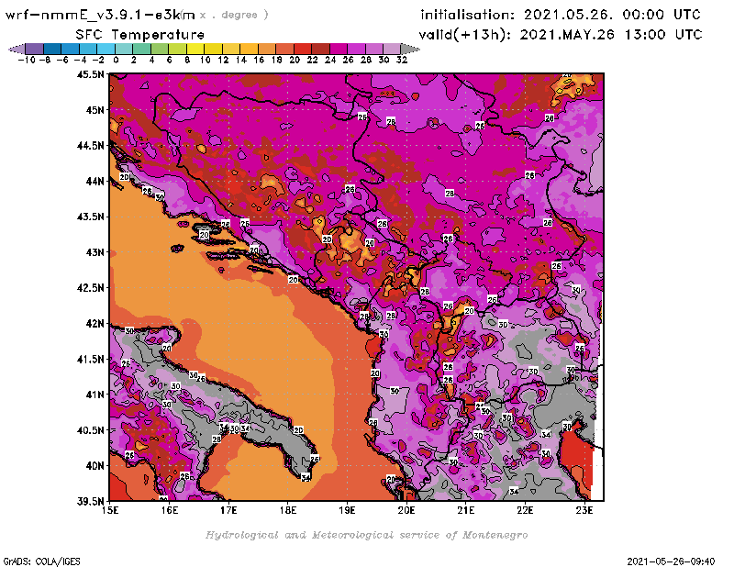Select the legend swatch between -4 and -2
This screenshot has height=567, width=734.
88,50
